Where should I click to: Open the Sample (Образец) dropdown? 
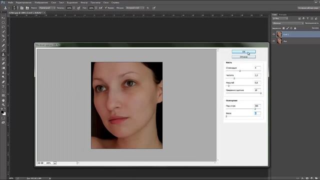pyautogui.click(x=135, y=8)
